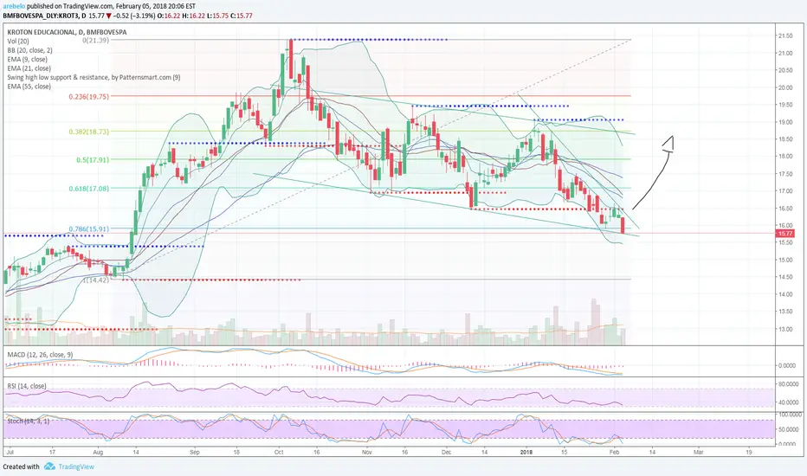Image resolution: width=807 pixels, height=476 pixels.
Task: Click the 0.236(19.75) Fibonacci level label
Action: (88, 96)
